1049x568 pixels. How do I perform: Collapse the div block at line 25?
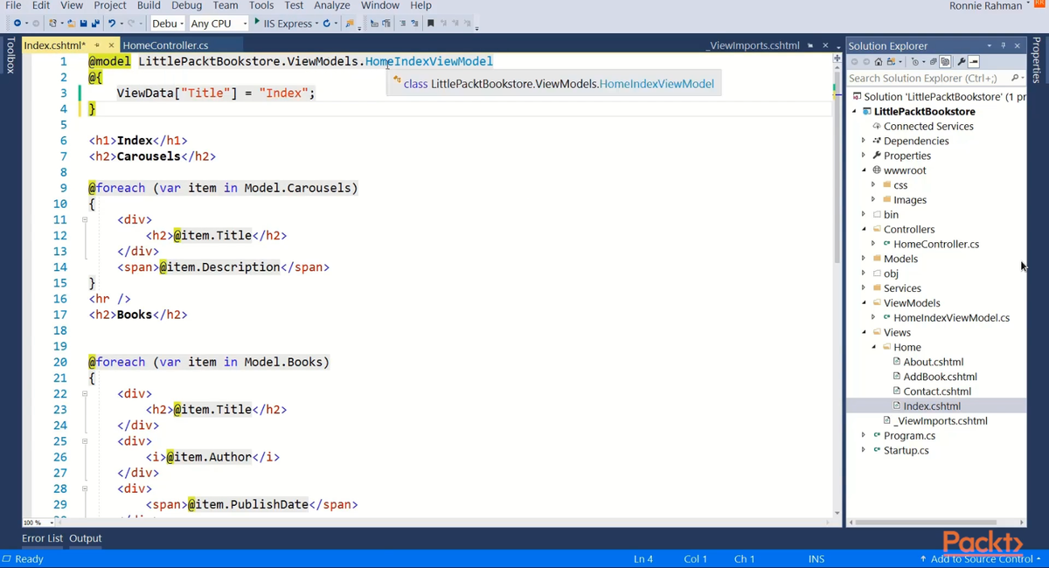[85, 441]
